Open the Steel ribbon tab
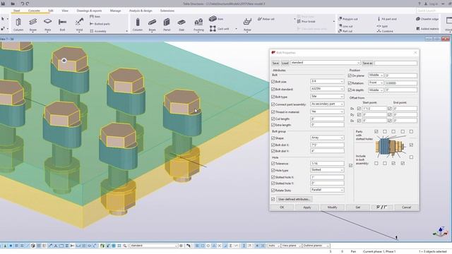Image resolution: width=452 pixels, height=254 pixels. point(17,11)
